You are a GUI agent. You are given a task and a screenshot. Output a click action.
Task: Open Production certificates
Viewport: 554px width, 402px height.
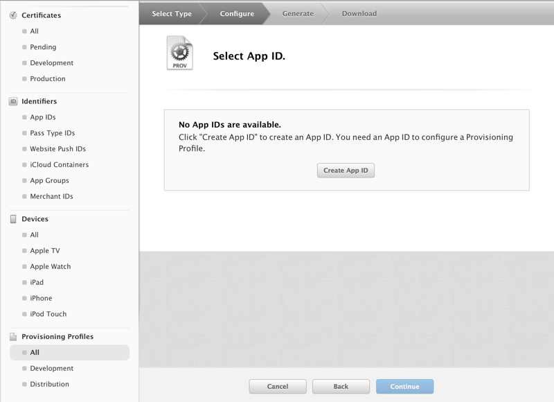[48, 79]
